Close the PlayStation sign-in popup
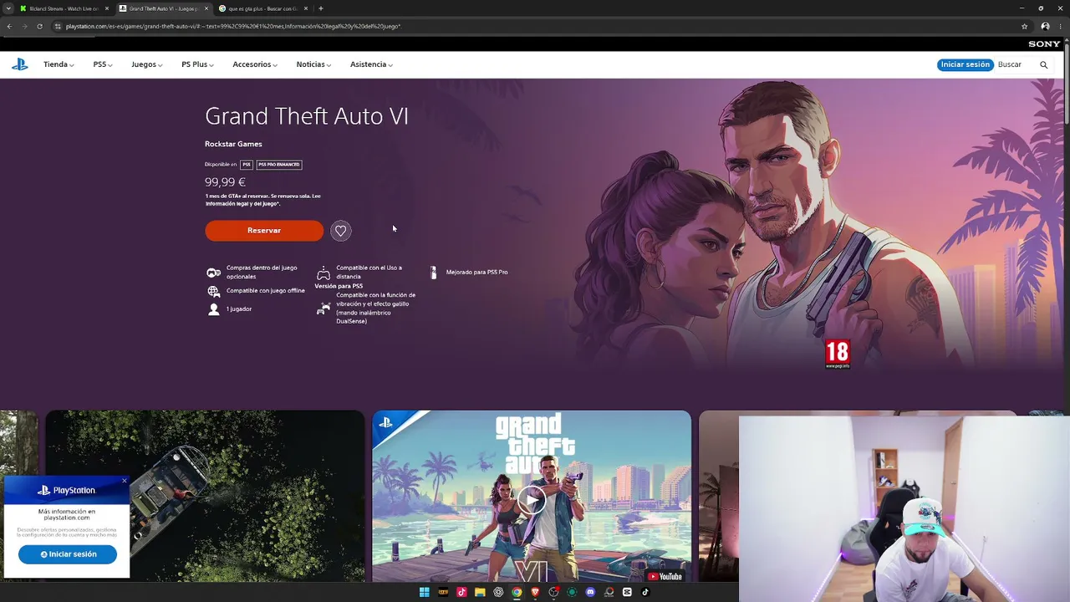The height and width of the screenshot is (602, 1070). pos(125,481)
